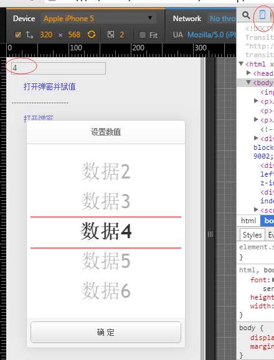Edit the width value 320
Viewport: 274px width, 360px height.
[46, 35]
